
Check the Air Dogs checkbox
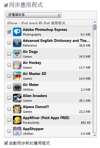pos(9,54)
